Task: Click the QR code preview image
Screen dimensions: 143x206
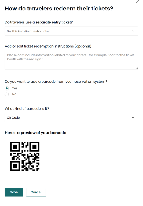Action: (25, 156)
